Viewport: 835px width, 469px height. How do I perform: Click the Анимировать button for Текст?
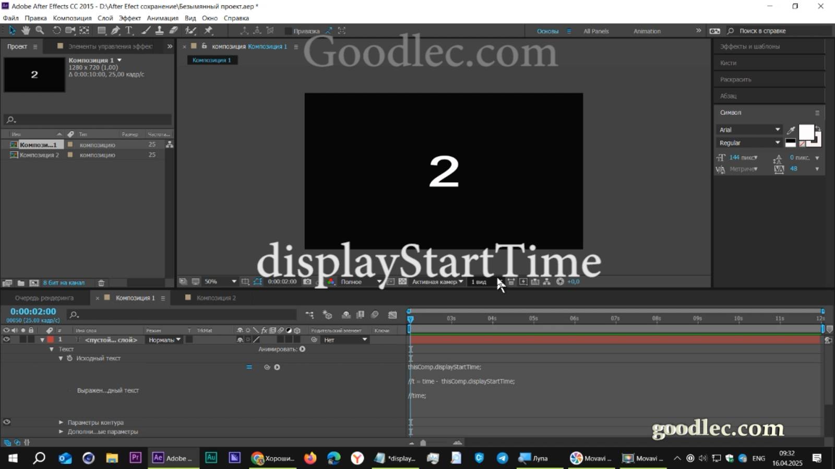click(303, 349)
